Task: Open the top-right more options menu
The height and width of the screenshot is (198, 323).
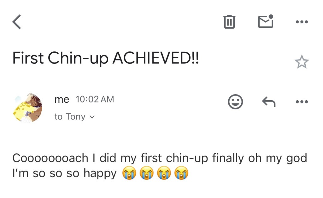Action: coord(302,22)
